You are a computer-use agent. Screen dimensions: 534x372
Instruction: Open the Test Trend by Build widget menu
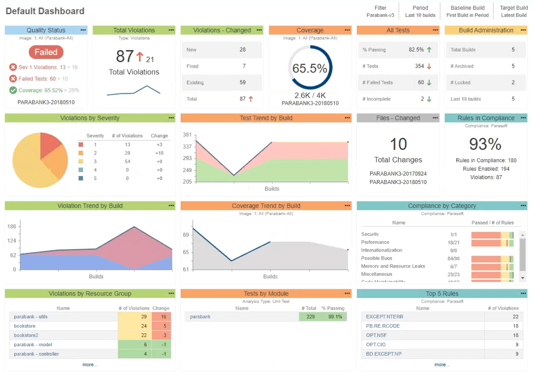click(347, 118)
